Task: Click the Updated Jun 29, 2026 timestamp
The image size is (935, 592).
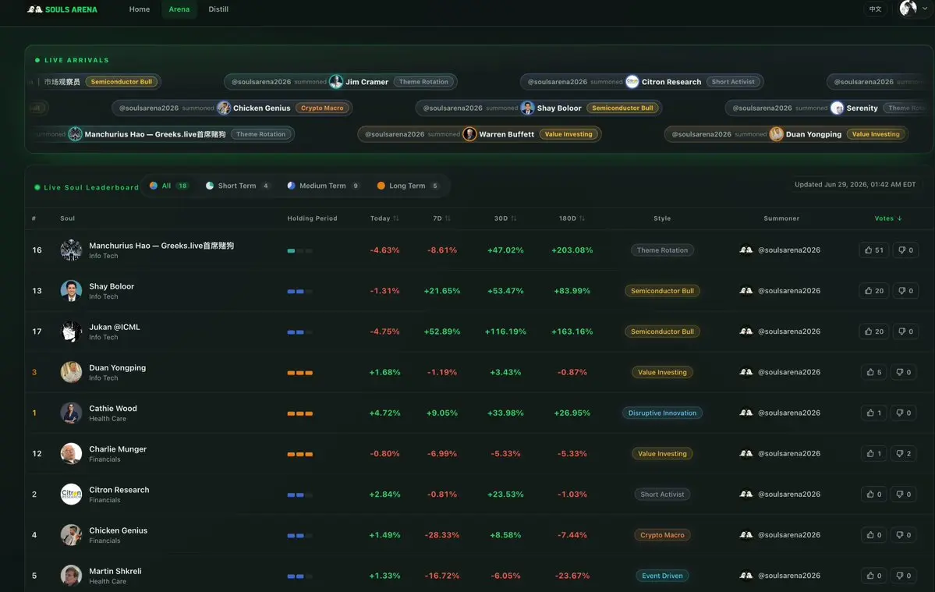Action: click(x=855, y=185)
